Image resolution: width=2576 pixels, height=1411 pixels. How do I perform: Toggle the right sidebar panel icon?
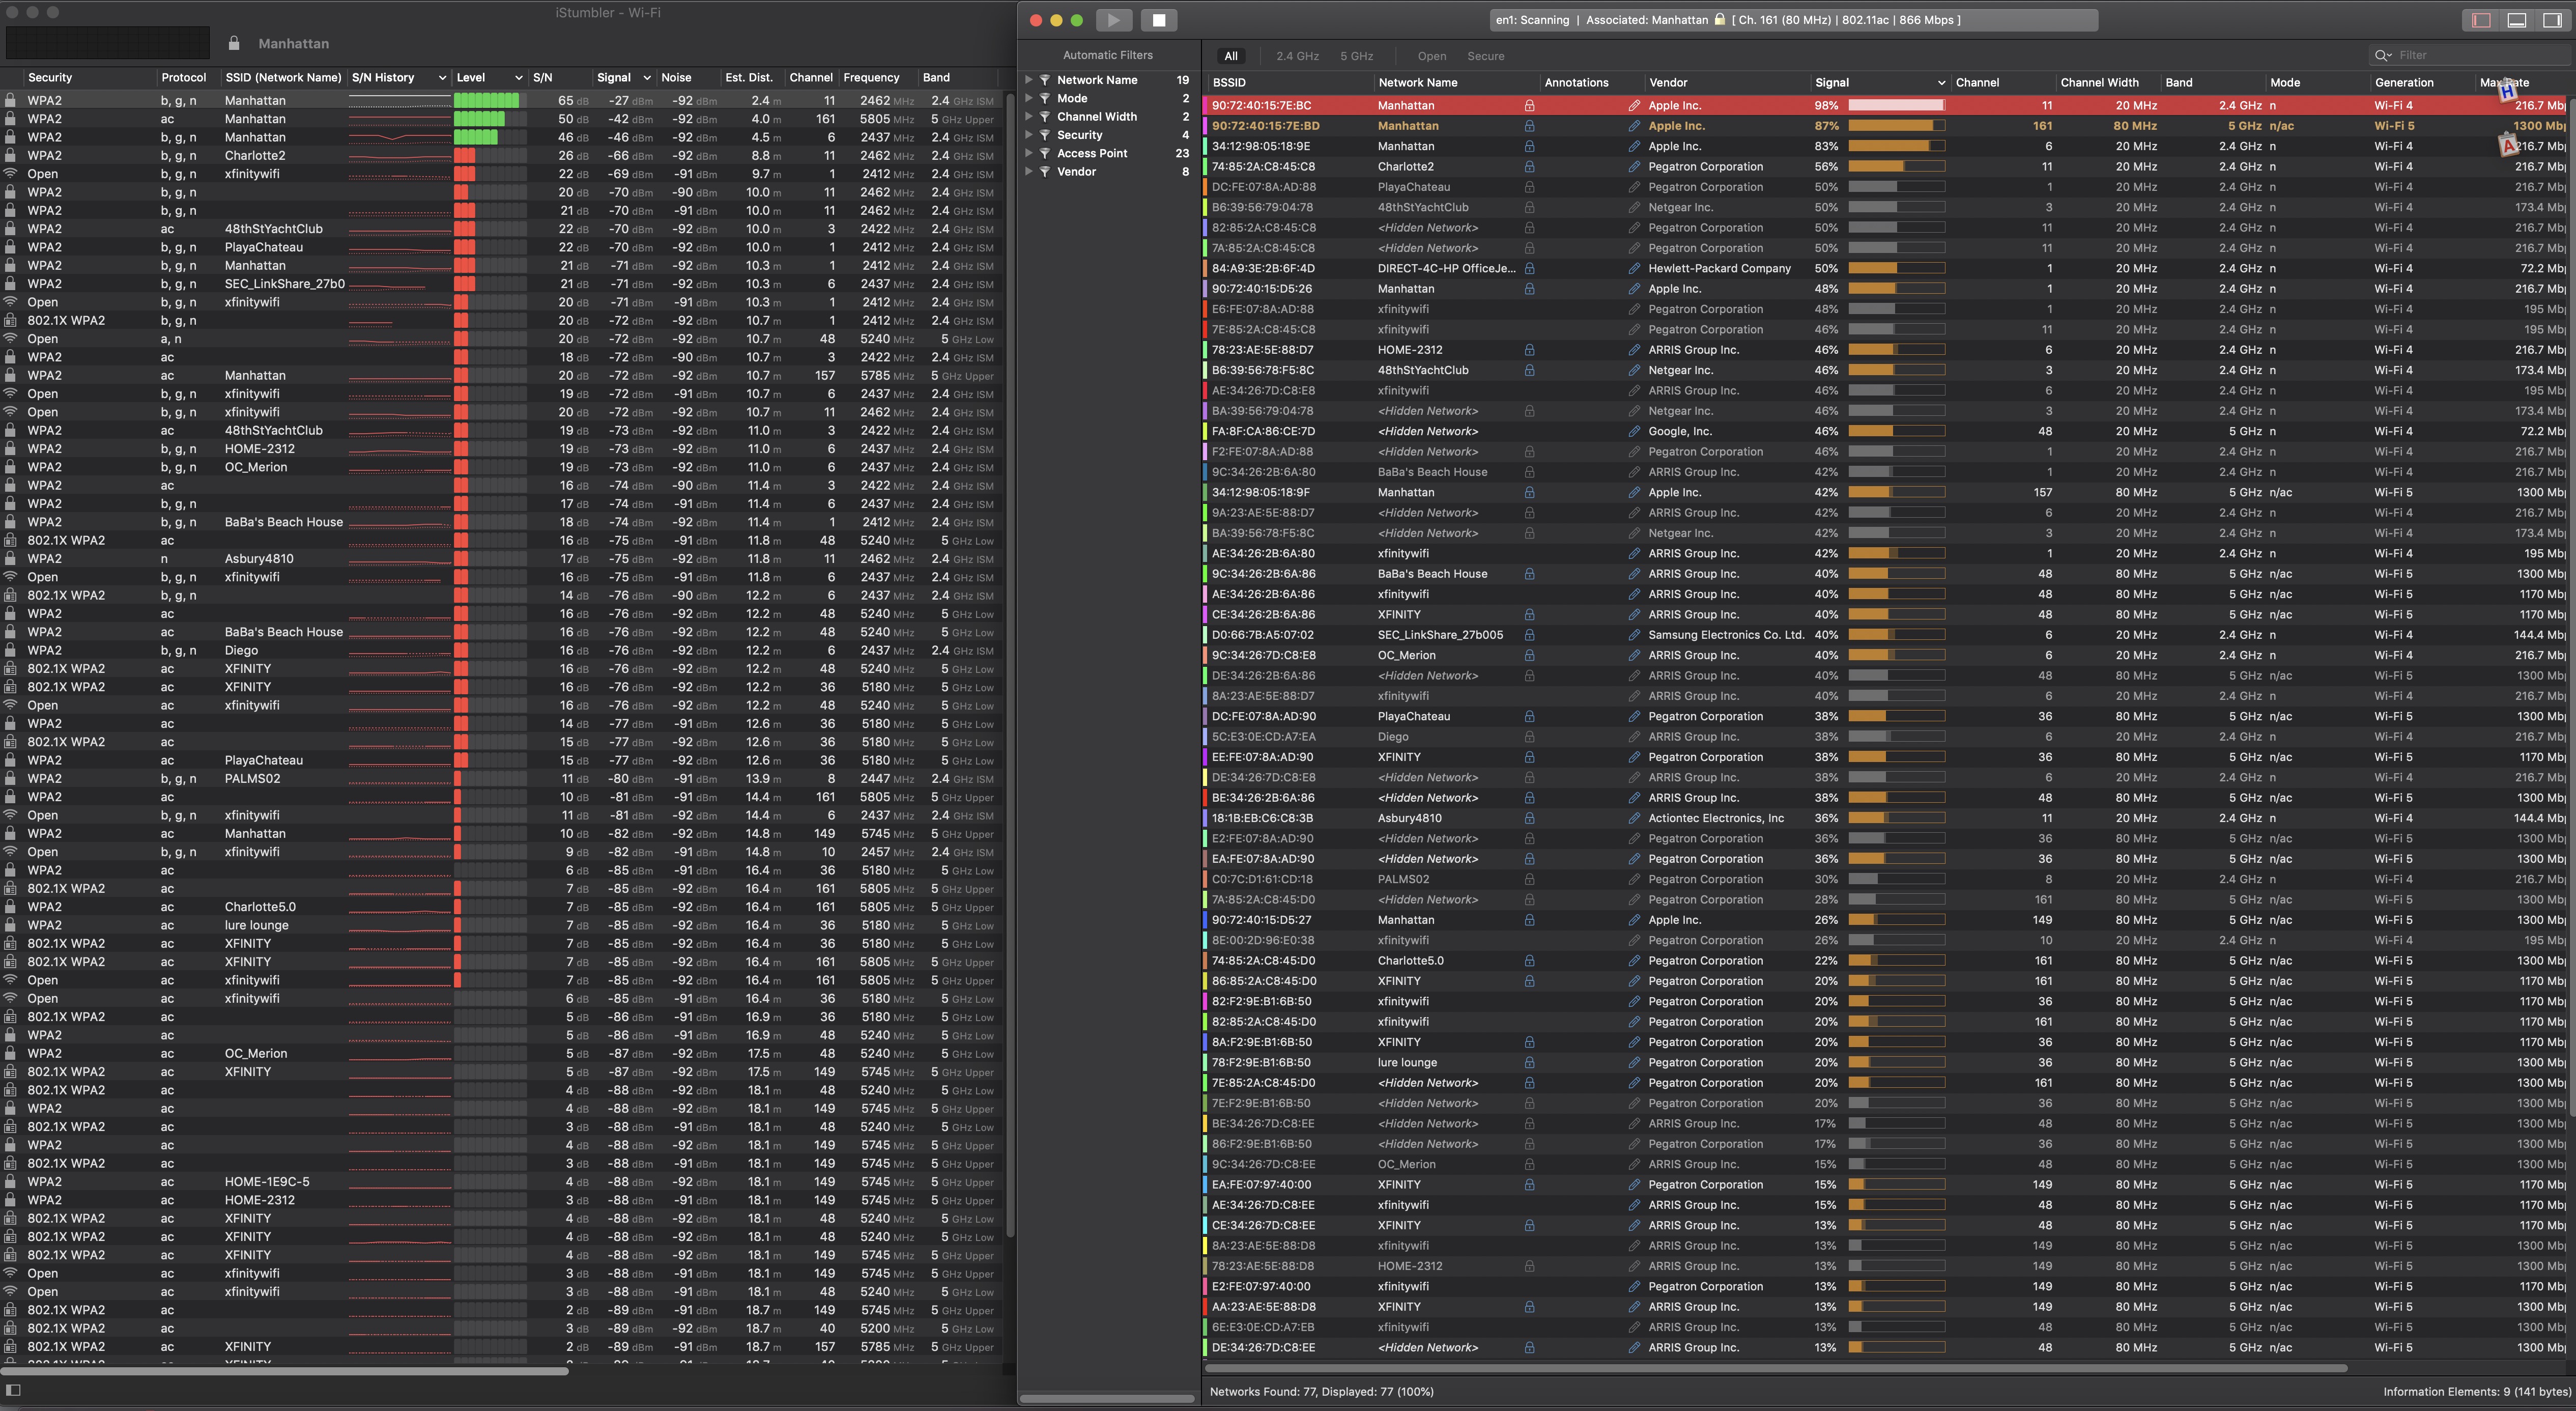pos(2553,20)
